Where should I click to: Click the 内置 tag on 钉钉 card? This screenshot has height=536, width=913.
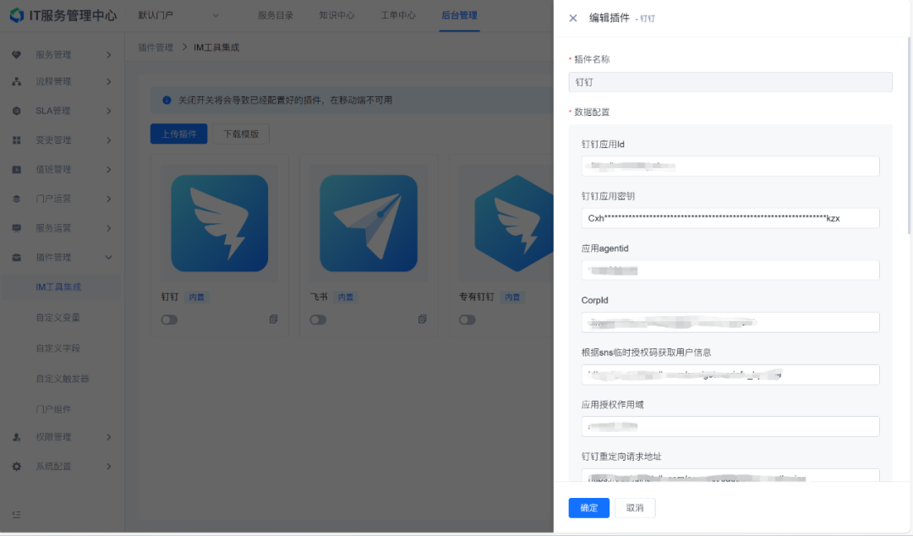pos(197,297)
